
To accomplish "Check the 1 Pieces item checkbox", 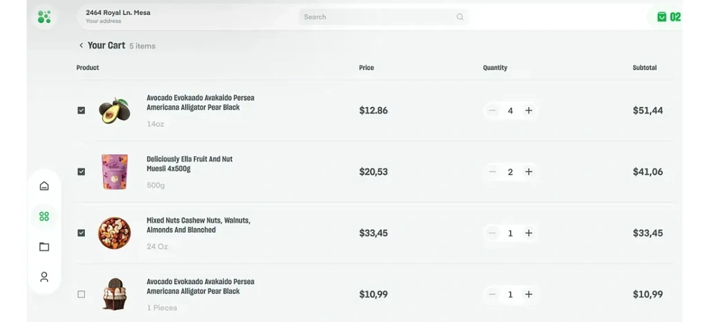I will pos(82,294).
